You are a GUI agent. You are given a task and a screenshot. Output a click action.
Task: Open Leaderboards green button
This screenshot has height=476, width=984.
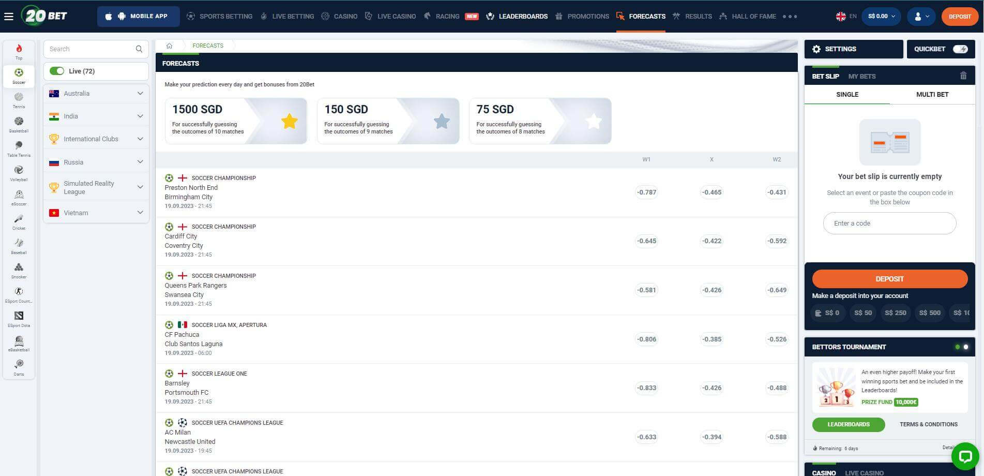coord(849,425)
